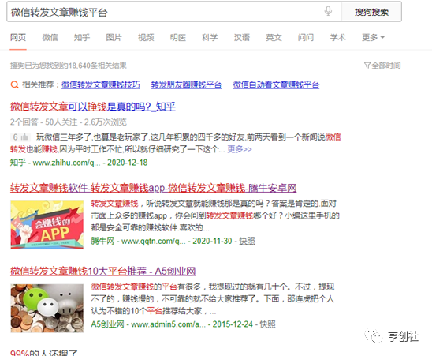Viewport: 432px width, 356px height.
Task: Click the thumbs-up icon beside the number 6
Action: pos(24,137)
